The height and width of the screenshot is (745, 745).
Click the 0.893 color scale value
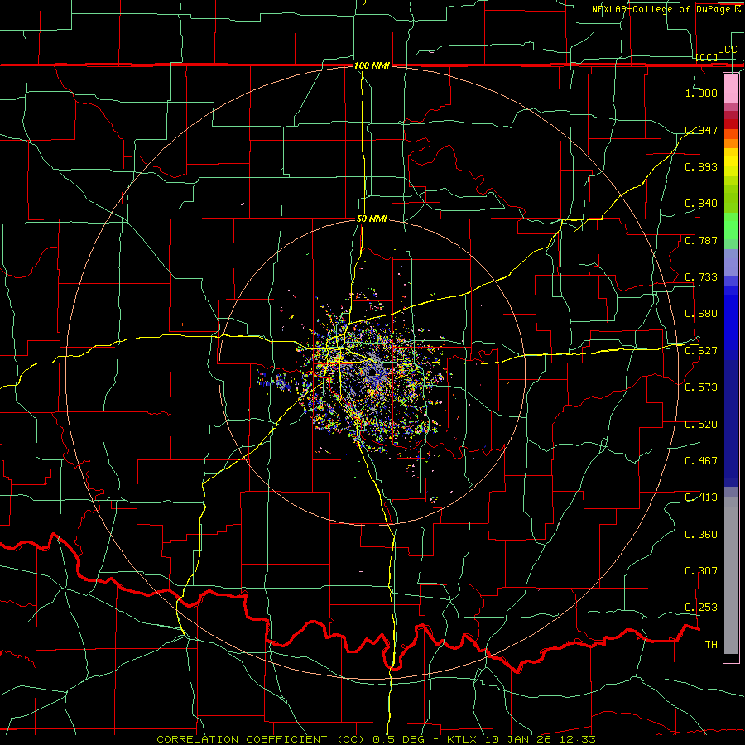coord(701,166)
